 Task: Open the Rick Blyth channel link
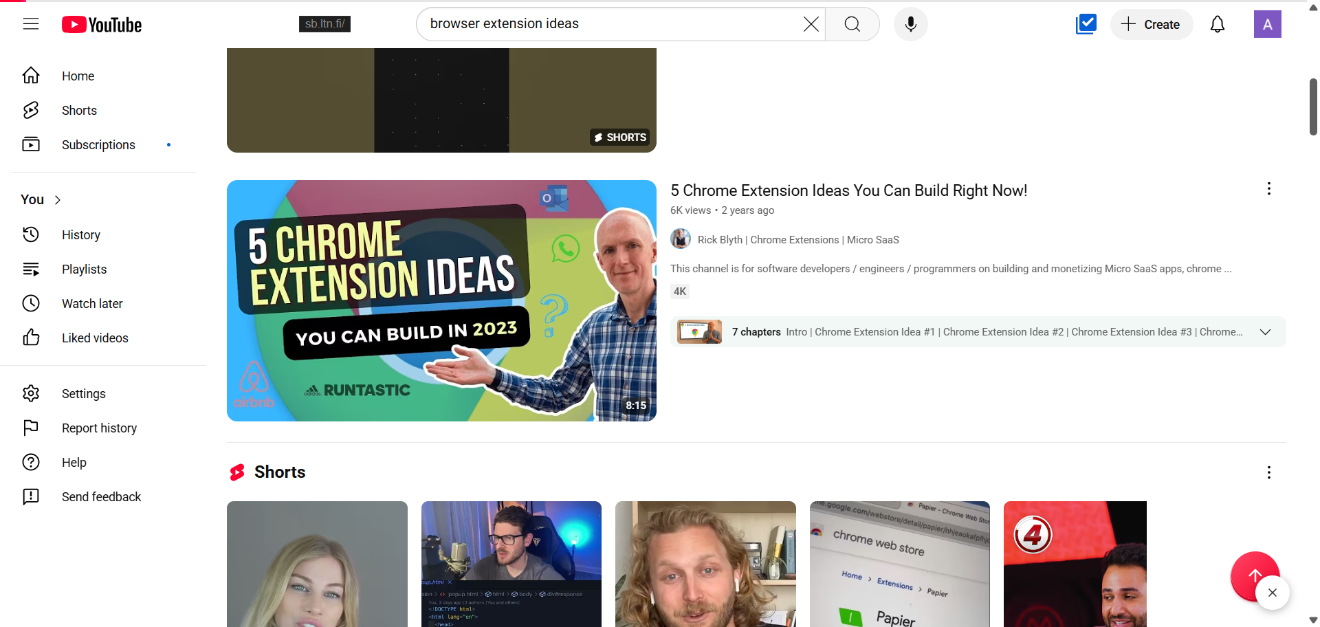click(x=798, y=240)
